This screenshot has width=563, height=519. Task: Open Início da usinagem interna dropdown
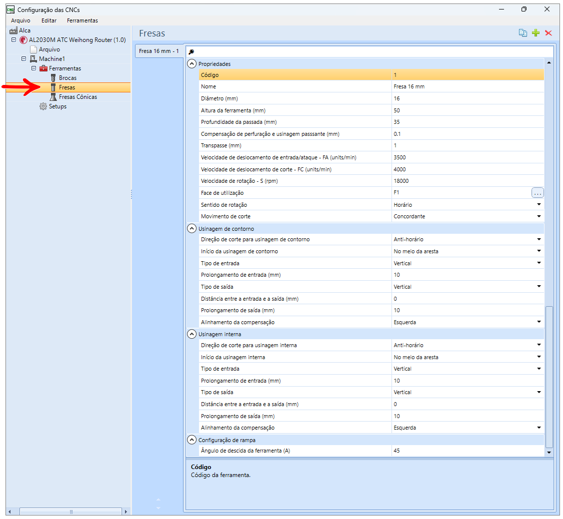point(539,357)
